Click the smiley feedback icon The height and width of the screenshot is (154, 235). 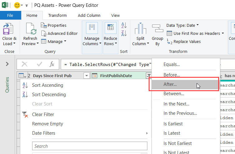(17, 5)
